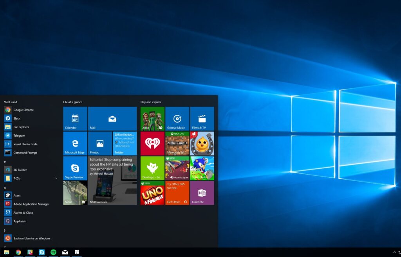
Task: Open the Groove Music tile
Action: coord(177,119)
